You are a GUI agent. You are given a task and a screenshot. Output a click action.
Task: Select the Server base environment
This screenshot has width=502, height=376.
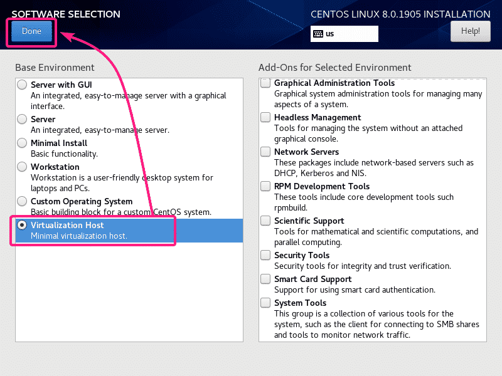coord(22,119)
